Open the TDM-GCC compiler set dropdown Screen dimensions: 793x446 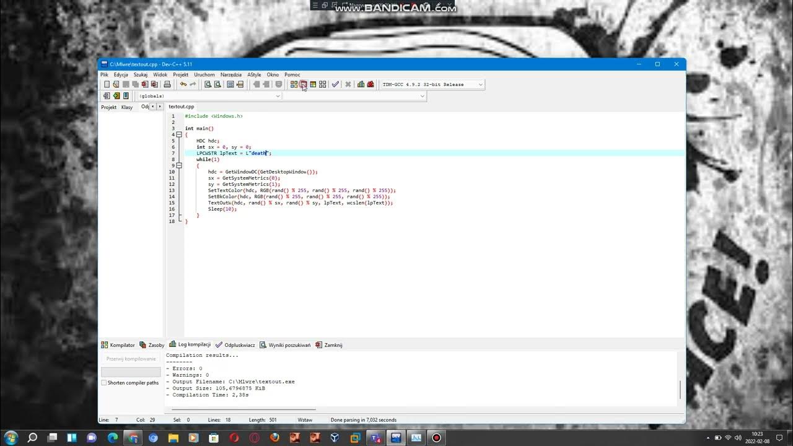pyautogui.click(x=432, y=84)
